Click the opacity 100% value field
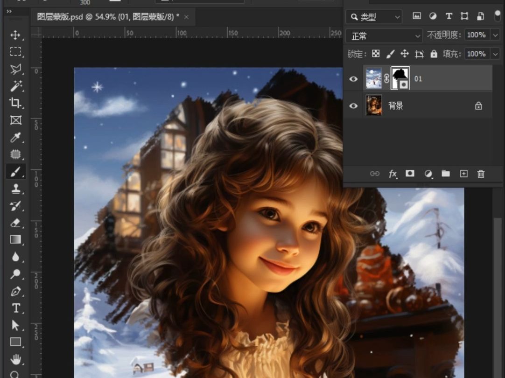Viewport: 505px width, 378px height. pyautogui.click(x=477, y=35)
